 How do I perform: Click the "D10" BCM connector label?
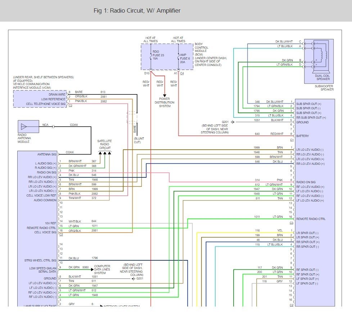pyautogui.click(x=147, y=73)
